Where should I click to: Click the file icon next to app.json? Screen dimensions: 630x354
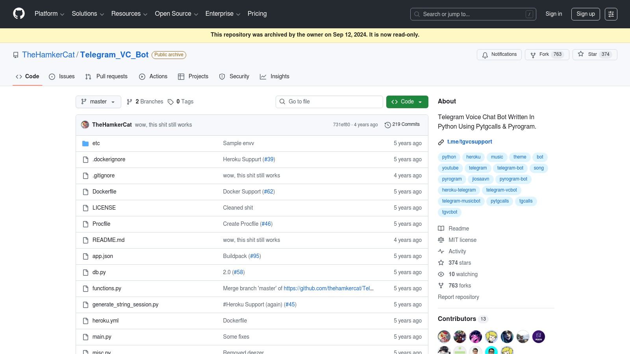[x=85, y=256]
